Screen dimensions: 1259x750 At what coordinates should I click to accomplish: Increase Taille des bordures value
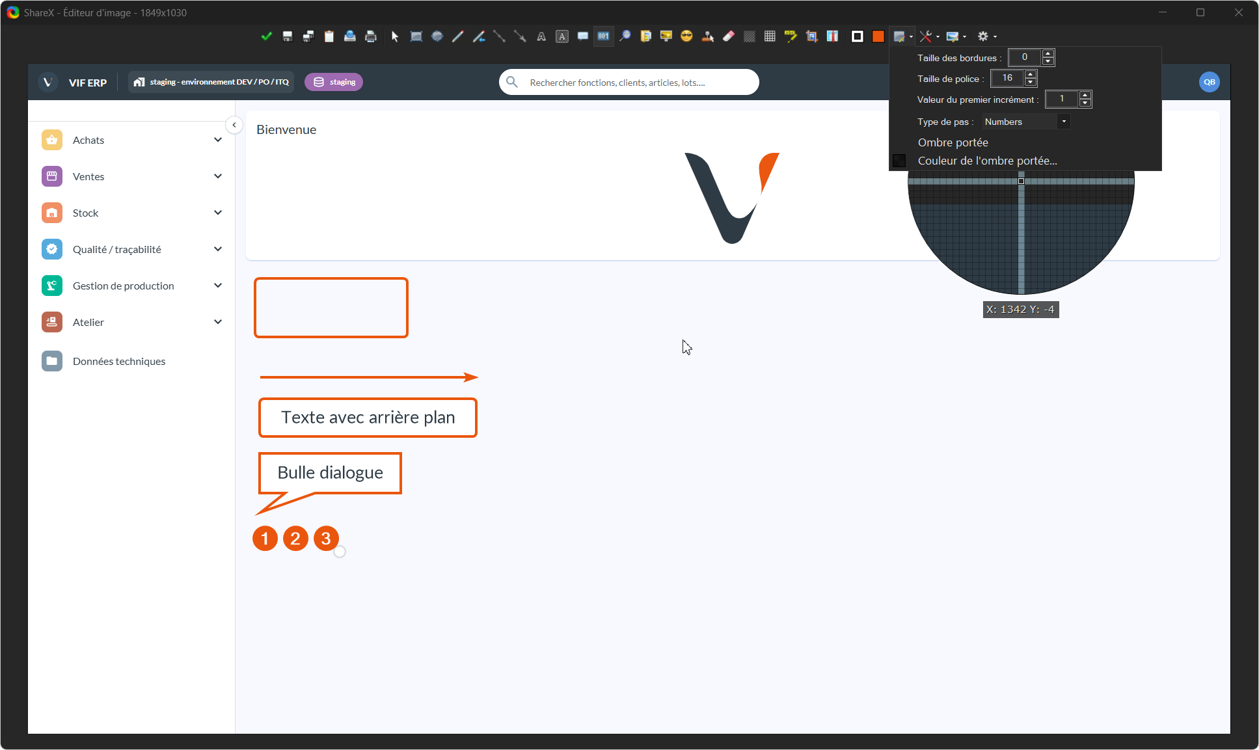(1048, 54)
